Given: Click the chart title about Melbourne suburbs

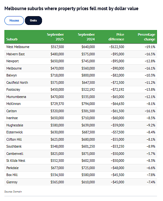Looking at the screenshot, I should click(x=71, y=9).
